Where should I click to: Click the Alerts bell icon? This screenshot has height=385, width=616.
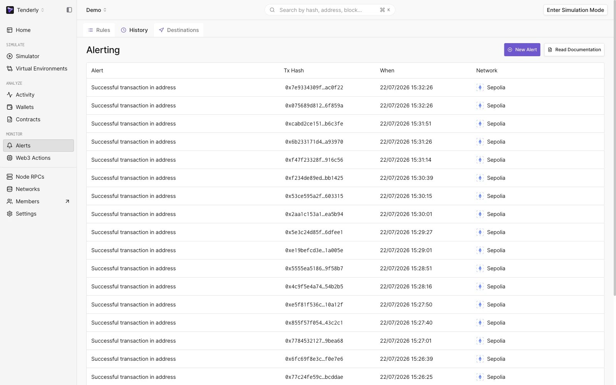[x=10, y=146]
